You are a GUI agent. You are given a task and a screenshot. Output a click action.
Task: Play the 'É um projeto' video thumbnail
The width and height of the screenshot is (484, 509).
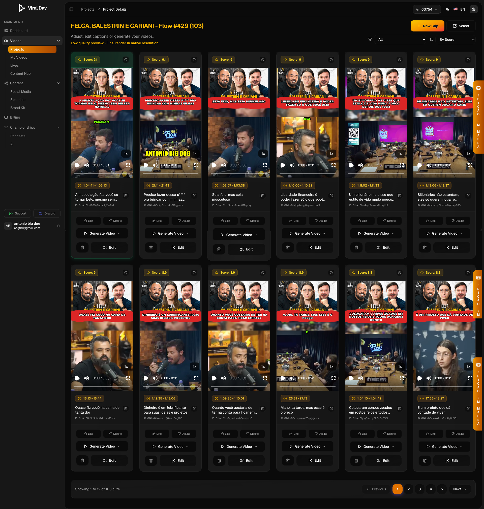point(419,378)
